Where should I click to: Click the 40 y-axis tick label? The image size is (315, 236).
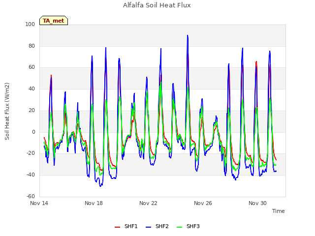[31, 88]
